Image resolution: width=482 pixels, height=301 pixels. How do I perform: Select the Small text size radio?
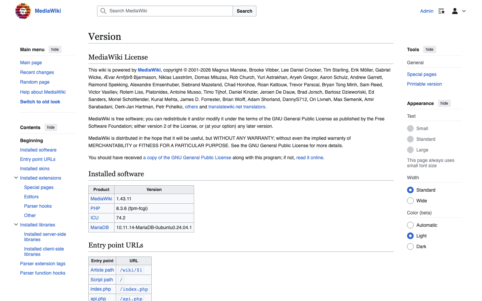(410, 128)
